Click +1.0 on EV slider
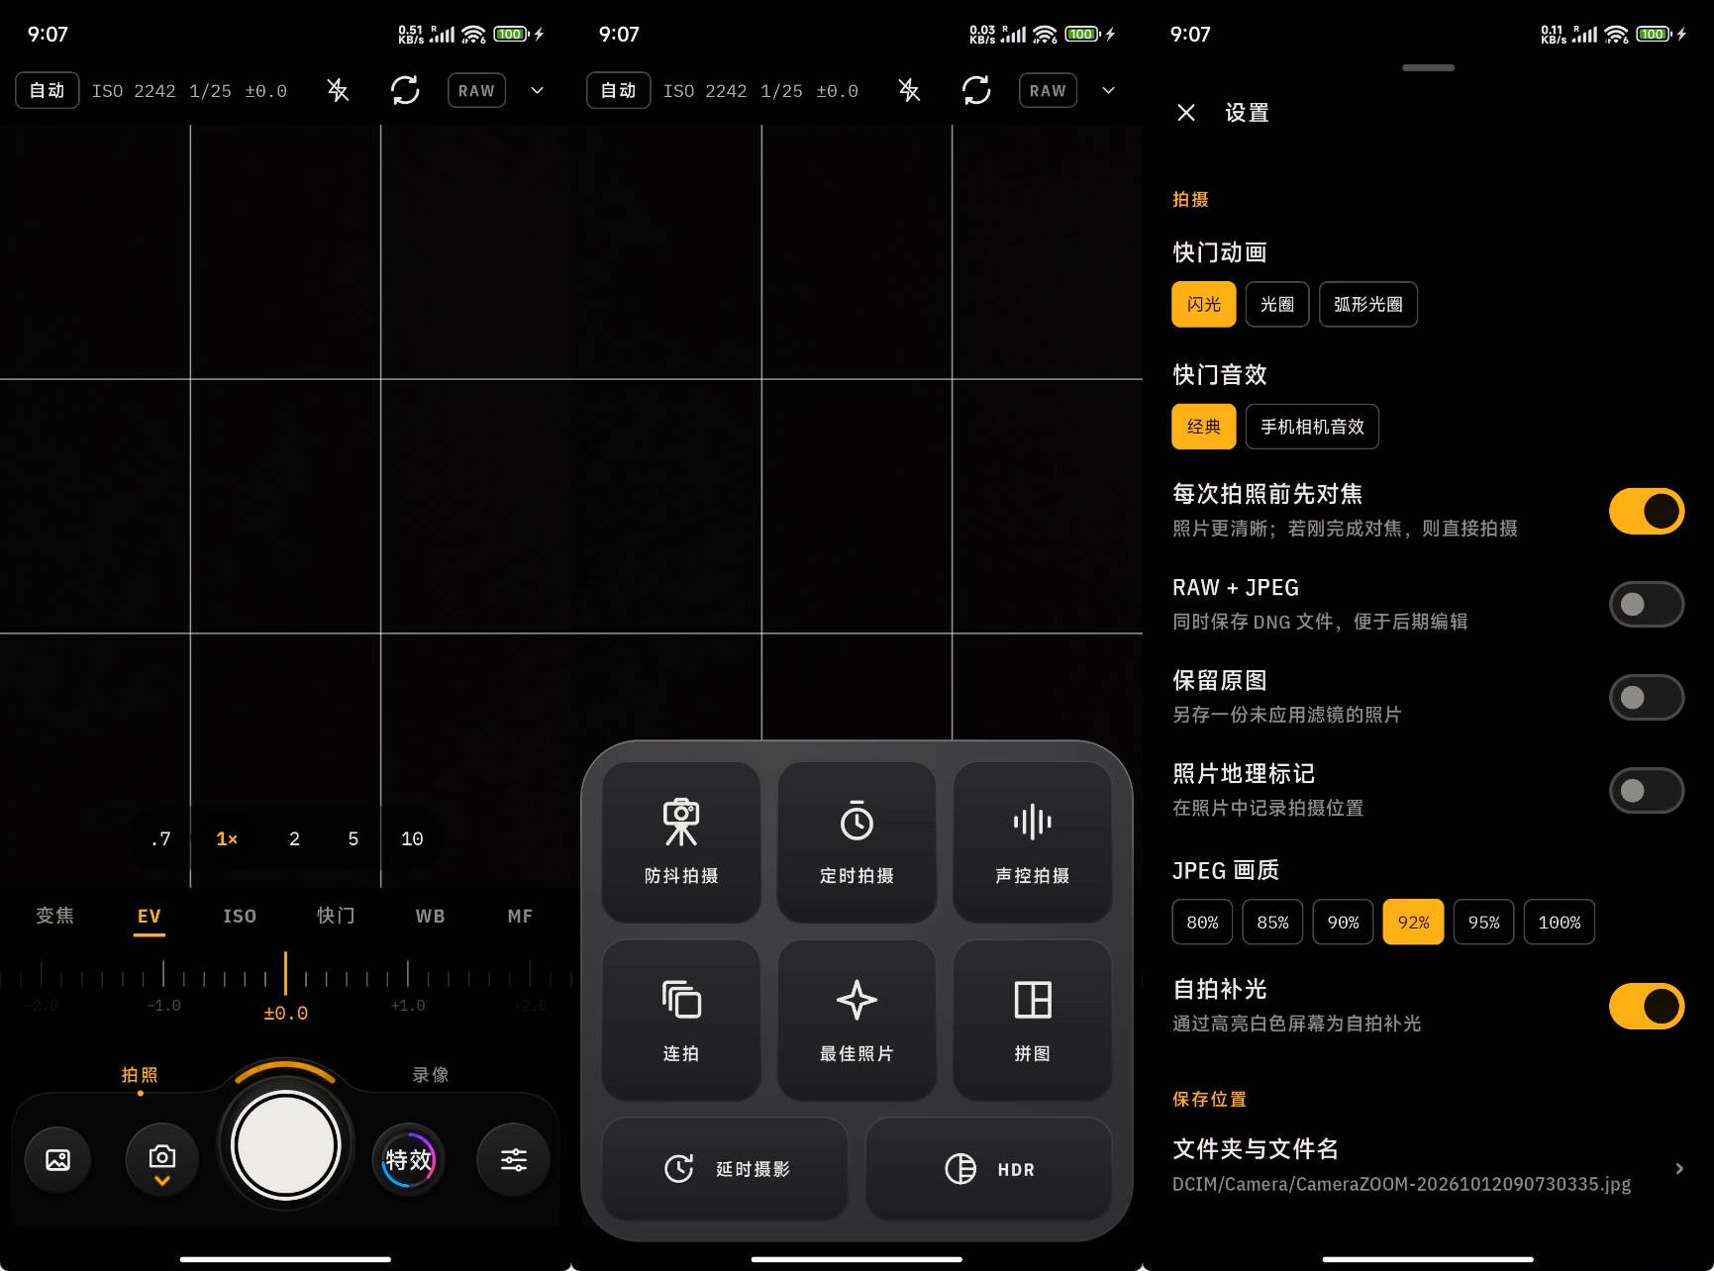This screenshot has width=1714, height=1271. (408, 1006)
